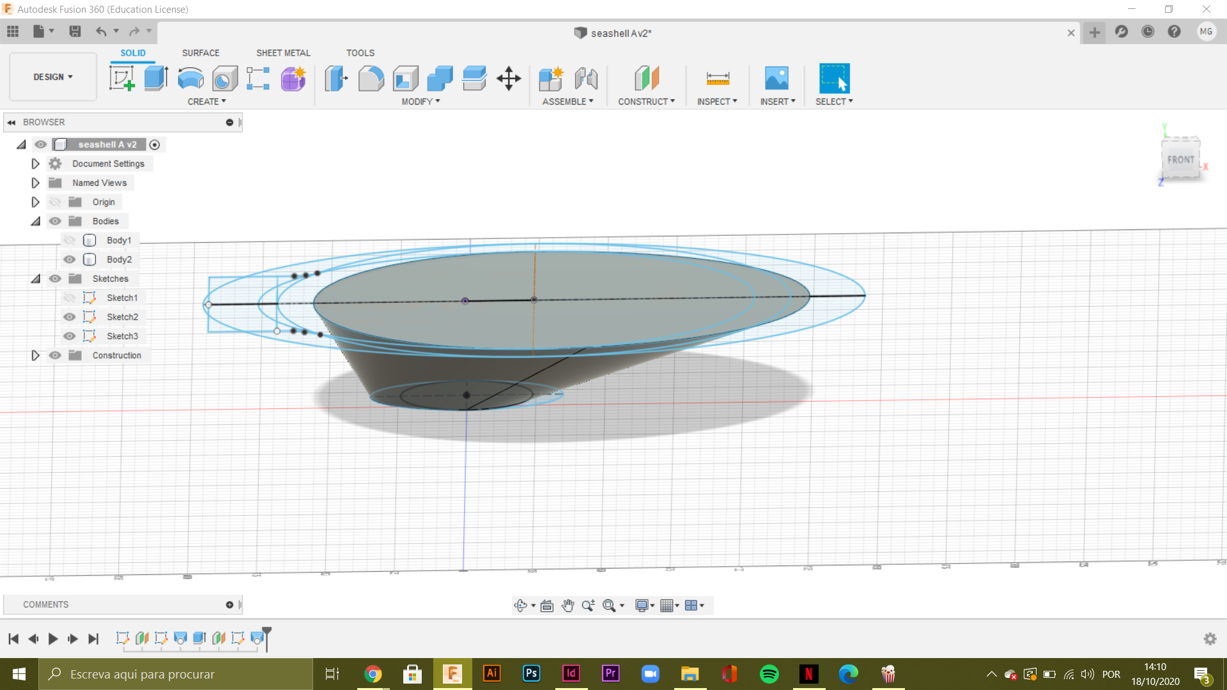Show Body1 in the Bodies folder
This screenshot has width=1227, height=690.
[69, 240]
